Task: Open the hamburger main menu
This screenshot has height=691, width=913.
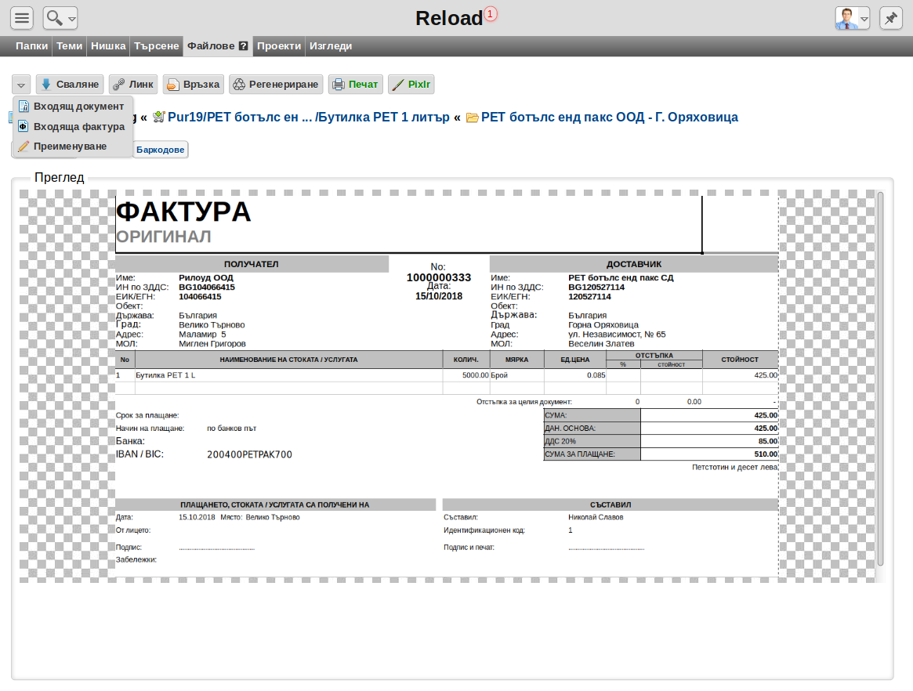Action: (x=21, y=18)
